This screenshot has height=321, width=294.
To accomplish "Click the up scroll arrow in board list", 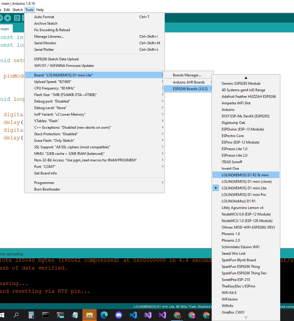I will pyautogui.click(x=246, y=78).
